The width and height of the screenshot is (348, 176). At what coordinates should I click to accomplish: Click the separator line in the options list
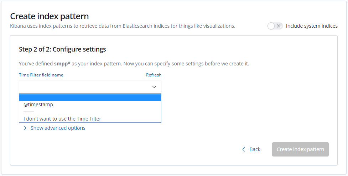[29, 112]
